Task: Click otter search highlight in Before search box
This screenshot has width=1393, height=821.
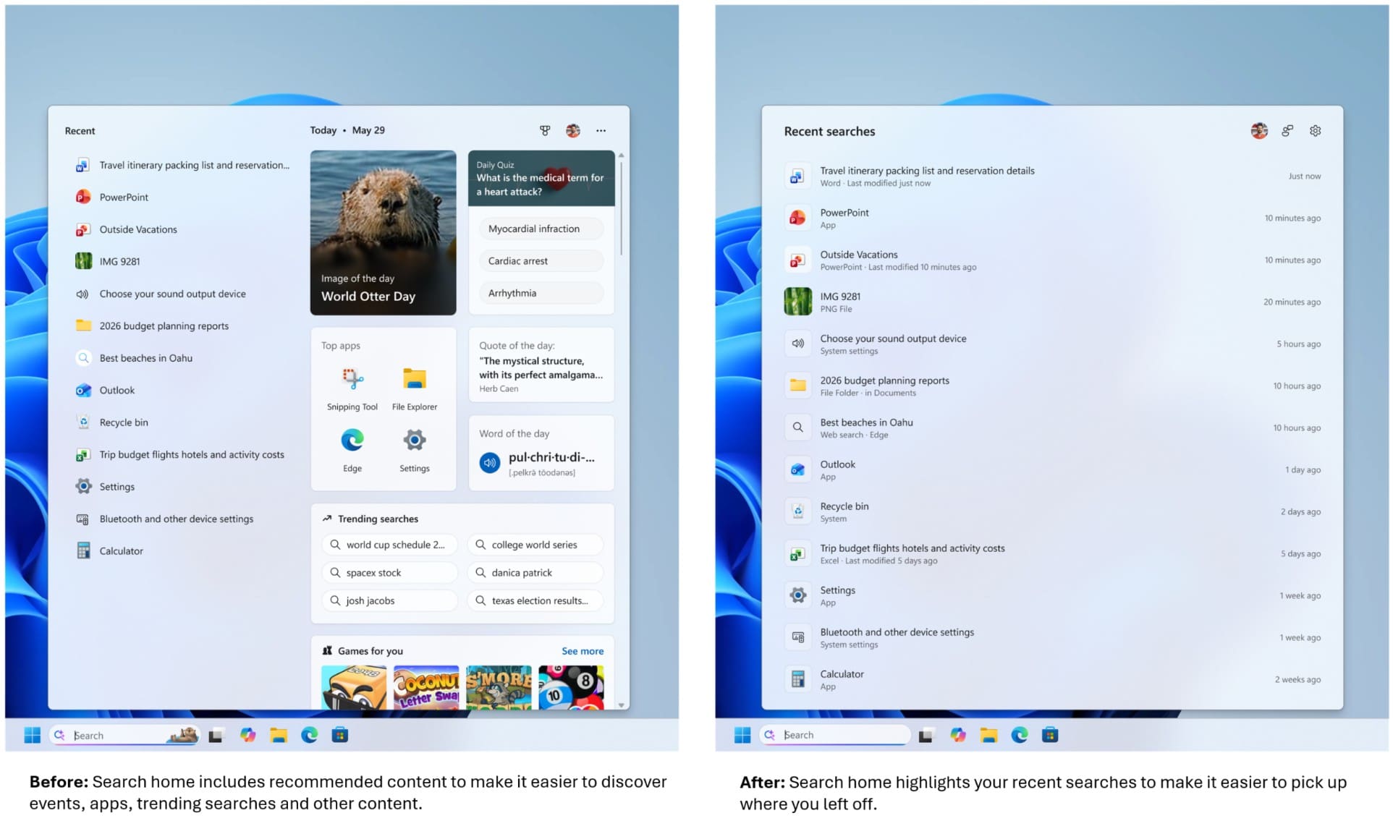Action: (x=182, y=735)
